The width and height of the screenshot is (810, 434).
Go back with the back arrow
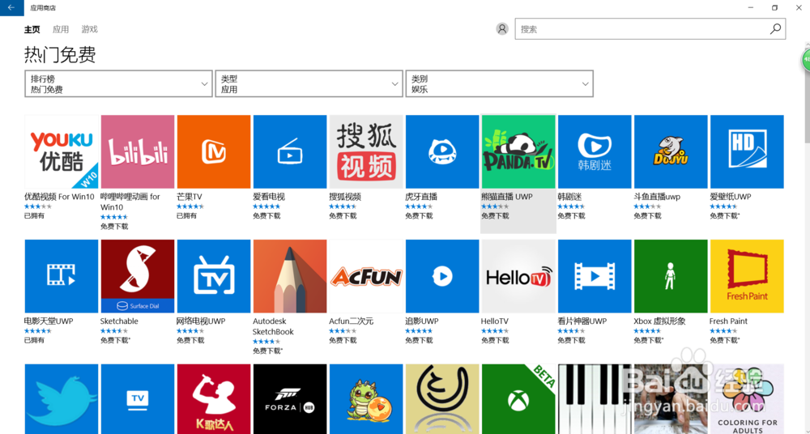(11, 8)
